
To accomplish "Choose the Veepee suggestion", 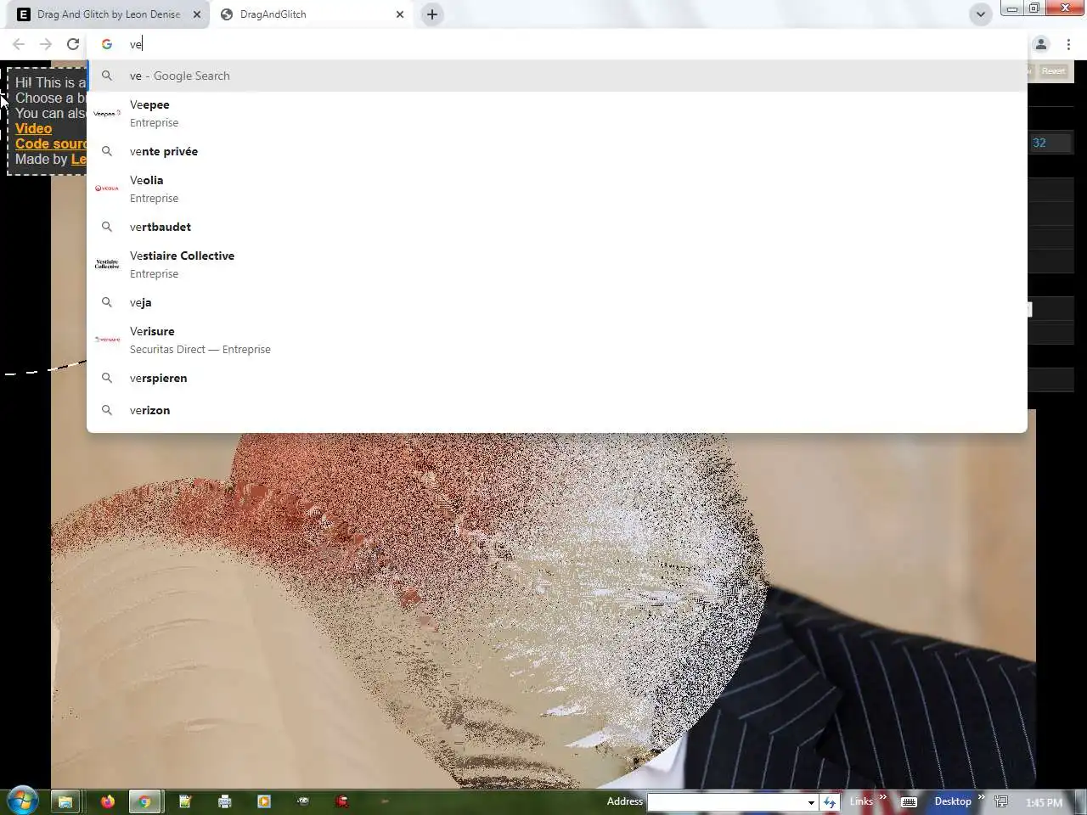I will 556,113.
